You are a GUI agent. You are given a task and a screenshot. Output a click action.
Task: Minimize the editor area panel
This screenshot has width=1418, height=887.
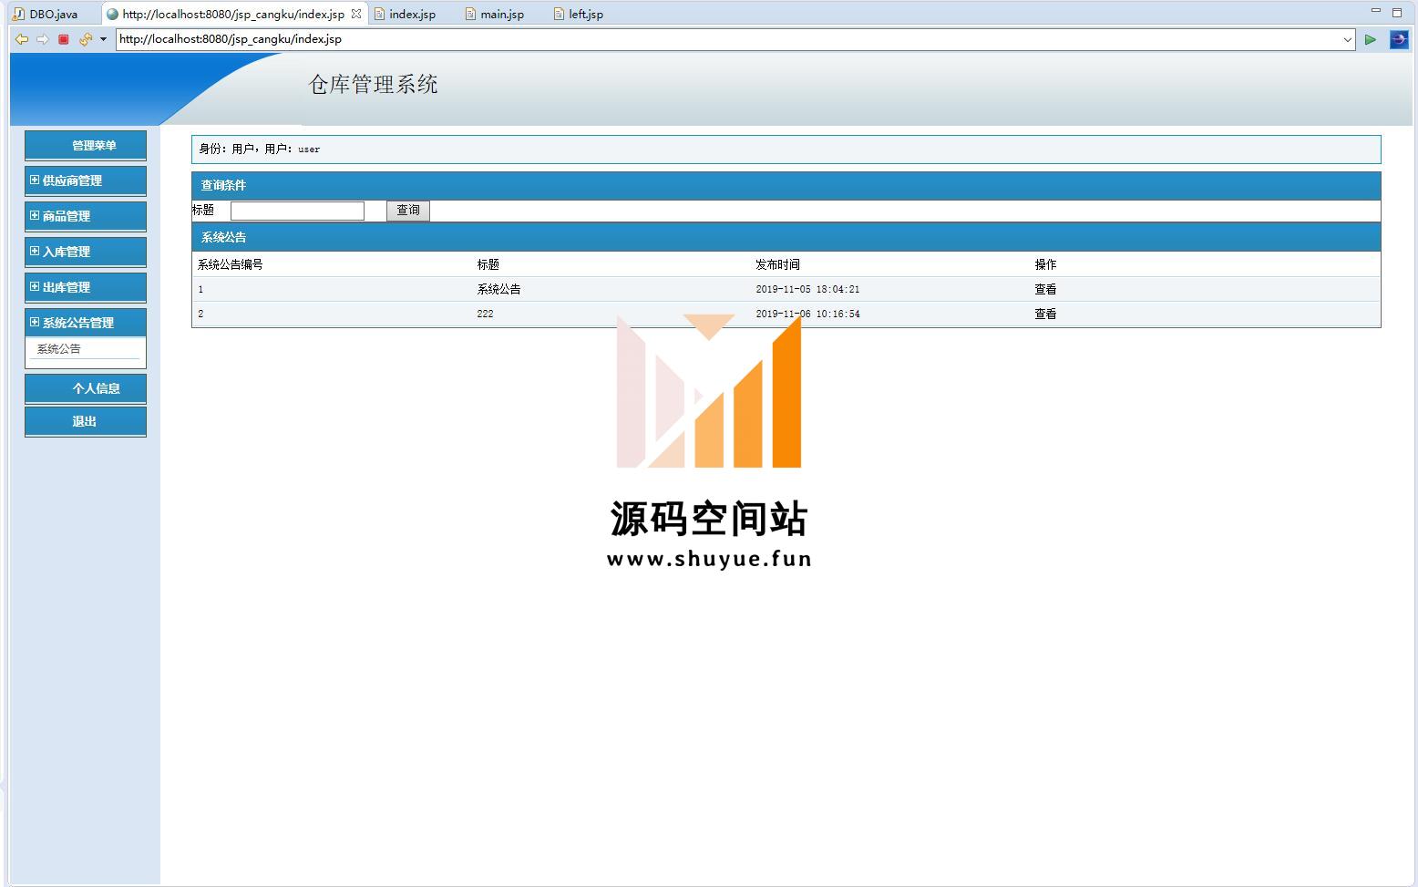tap(1376, 11)
